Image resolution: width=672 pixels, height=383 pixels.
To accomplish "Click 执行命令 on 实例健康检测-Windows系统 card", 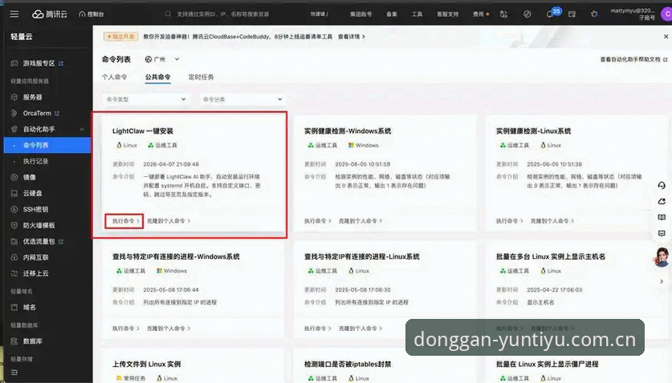I will click(x=318, y=221).
